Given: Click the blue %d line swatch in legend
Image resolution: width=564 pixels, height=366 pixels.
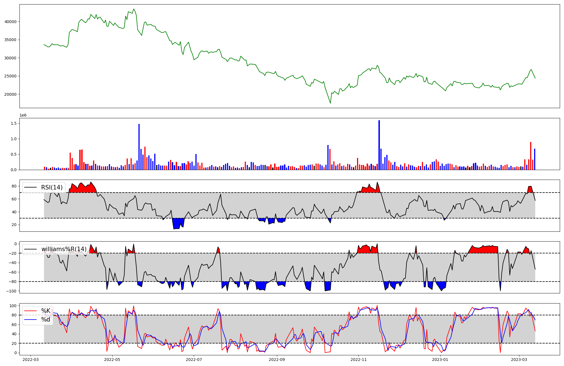Looking at the screenshot, I should (30, 320).
